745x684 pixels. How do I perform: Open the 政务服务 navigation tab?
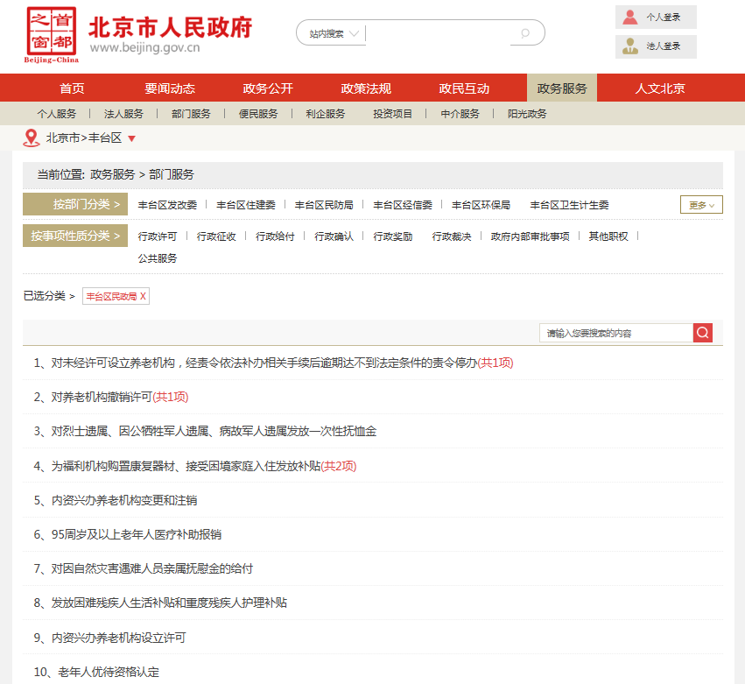click(562, 88)
